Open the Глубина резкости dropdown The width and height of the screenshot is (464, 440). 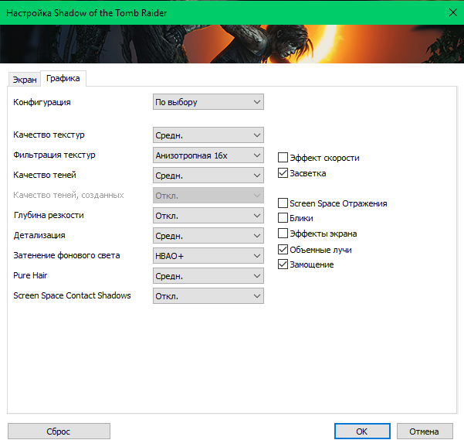(208, 216)
